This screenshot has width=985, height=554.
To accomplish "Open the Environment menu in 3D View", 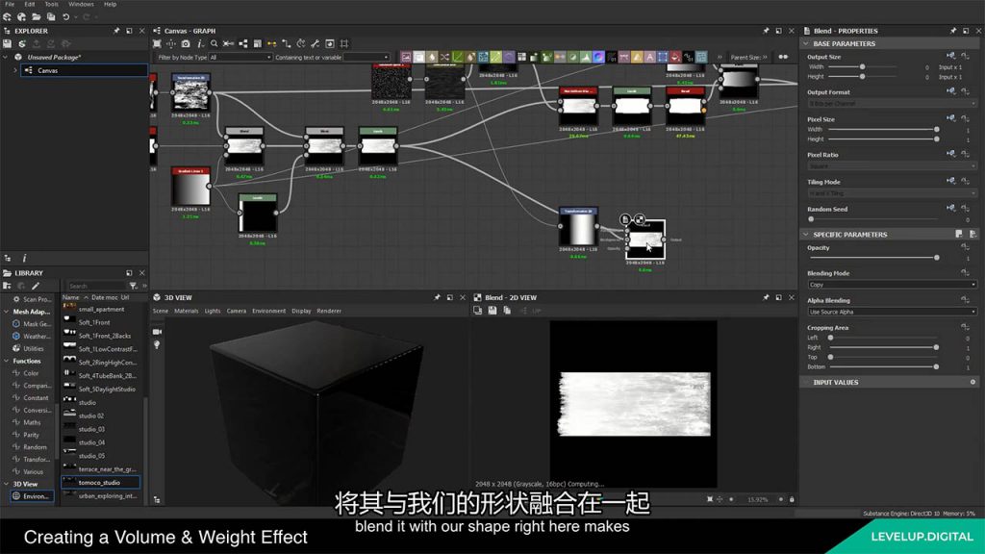I will (x=269, y=311).
